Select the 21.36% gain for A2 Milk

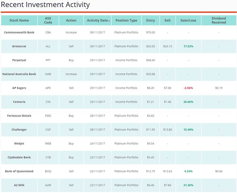point(188,185)
